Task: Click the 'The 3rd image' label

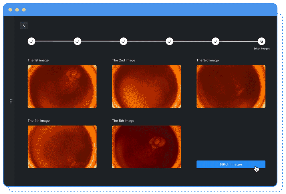Action: point(208,60)
